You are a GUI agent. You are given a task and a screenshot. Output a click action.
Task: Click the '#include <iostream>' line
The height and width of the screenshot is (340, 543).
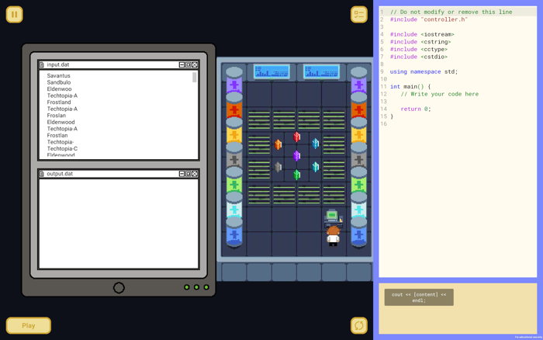click(422, 34)
